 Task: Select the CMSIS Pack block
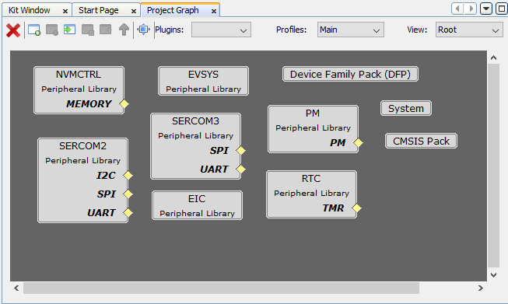[x=421, y=141]
